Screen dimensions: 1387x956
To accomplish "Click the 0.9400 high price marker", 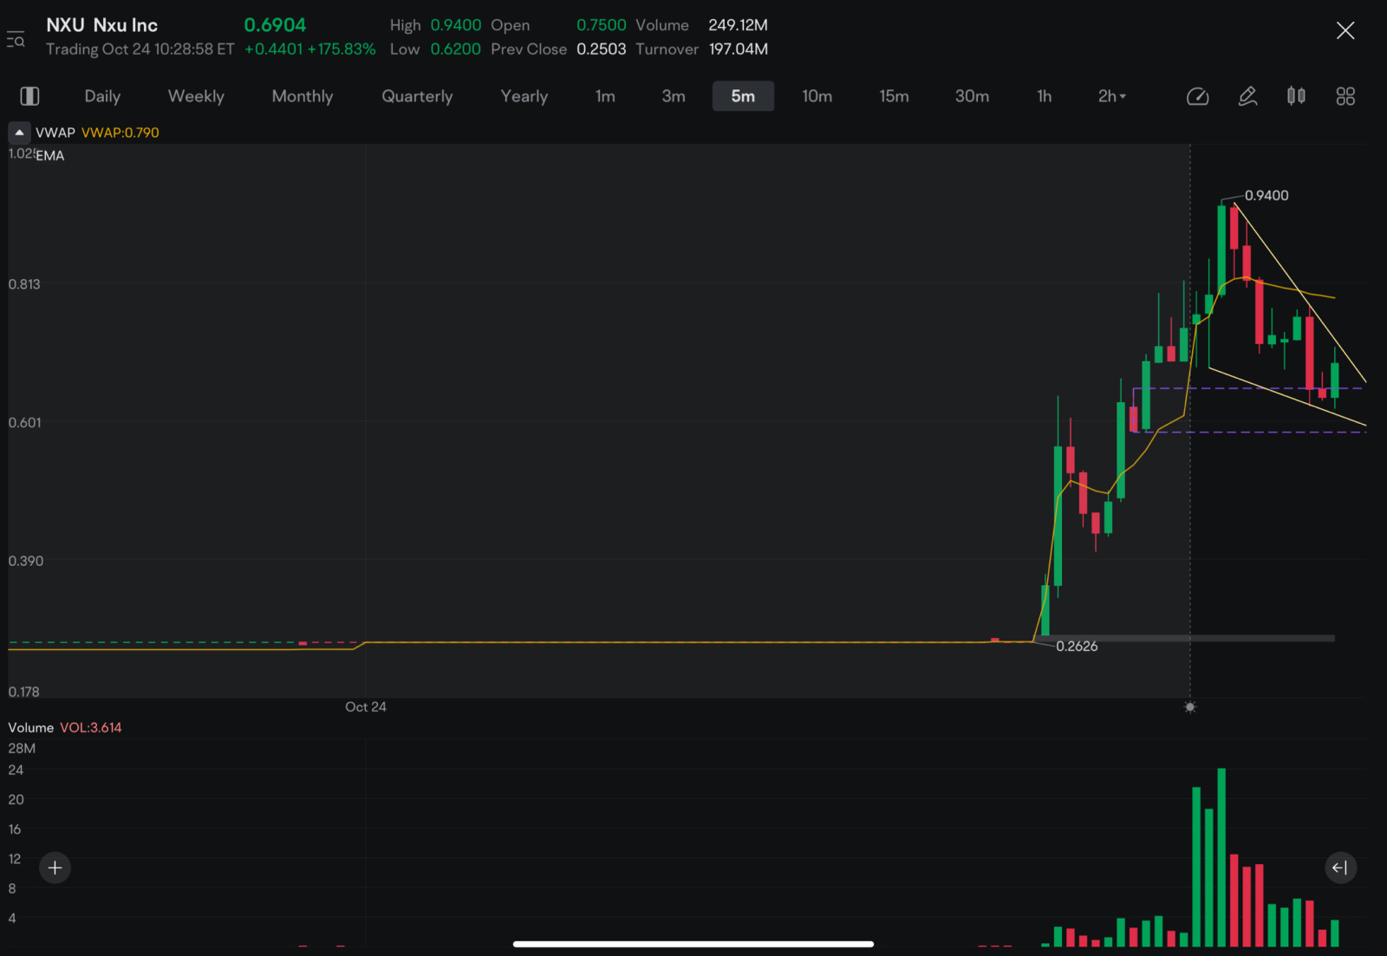I will pos(1267,195).
